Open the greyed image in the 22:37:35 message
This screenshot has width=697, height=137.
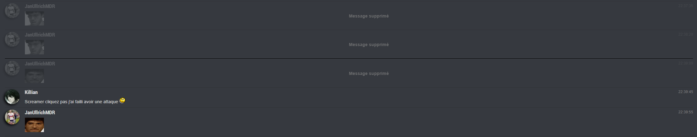pyautogui.click(x=34, y=18)
